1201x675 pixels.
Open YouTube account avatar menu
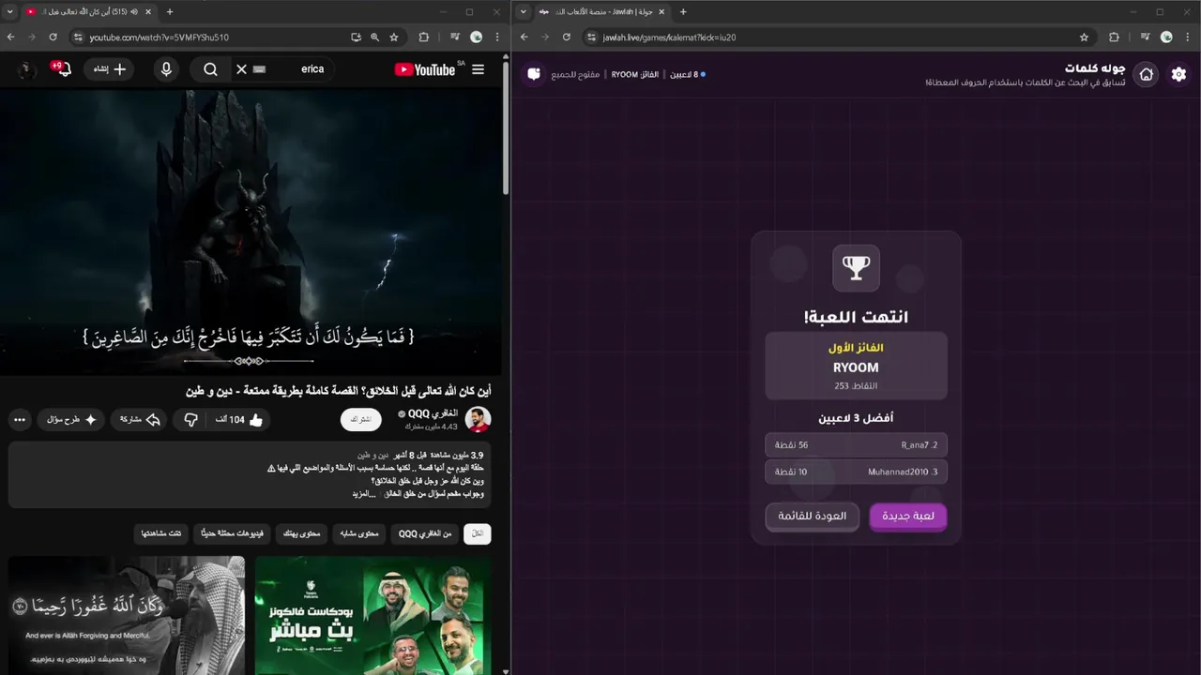click(x=27, y=69)
